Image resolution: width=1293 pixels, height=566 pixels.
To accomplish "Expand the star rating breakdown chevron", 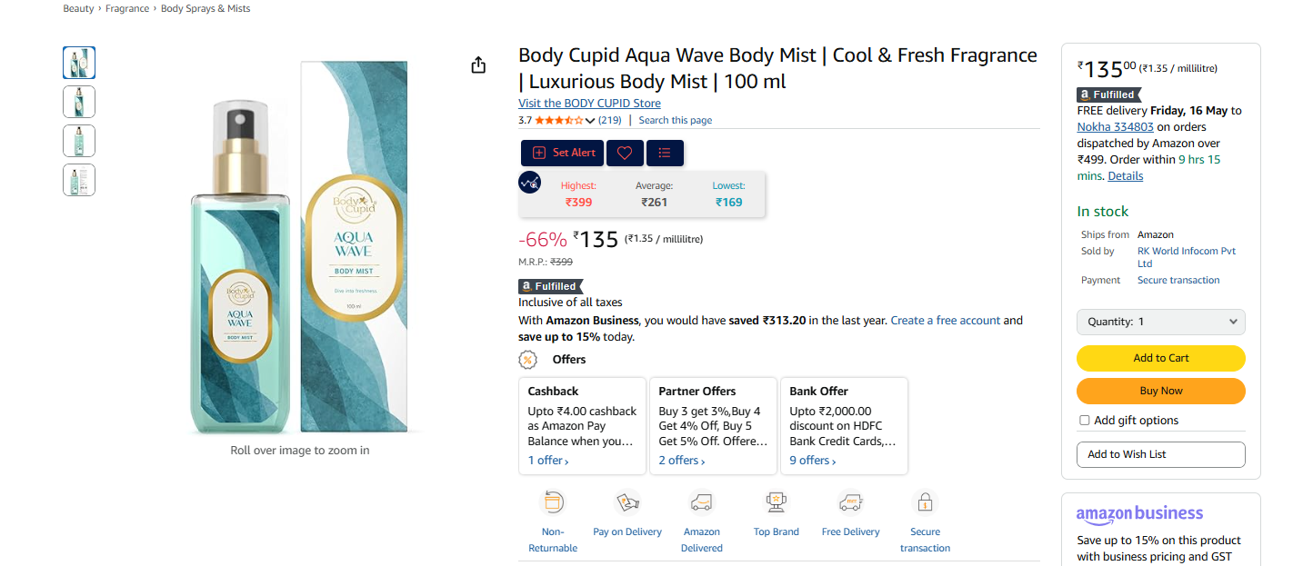I will point(590,121).
